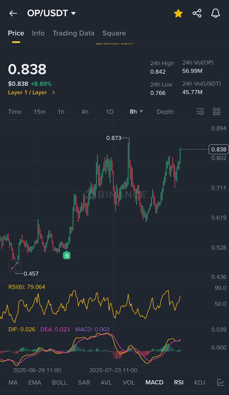
Task: Tap the expand fullscreen chart icon
Action: tap(14, 266)
